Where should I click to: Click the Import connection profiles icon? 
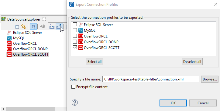coord(52,27)
